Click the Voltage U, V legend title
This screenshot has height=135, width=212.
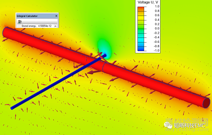point(148,2)
